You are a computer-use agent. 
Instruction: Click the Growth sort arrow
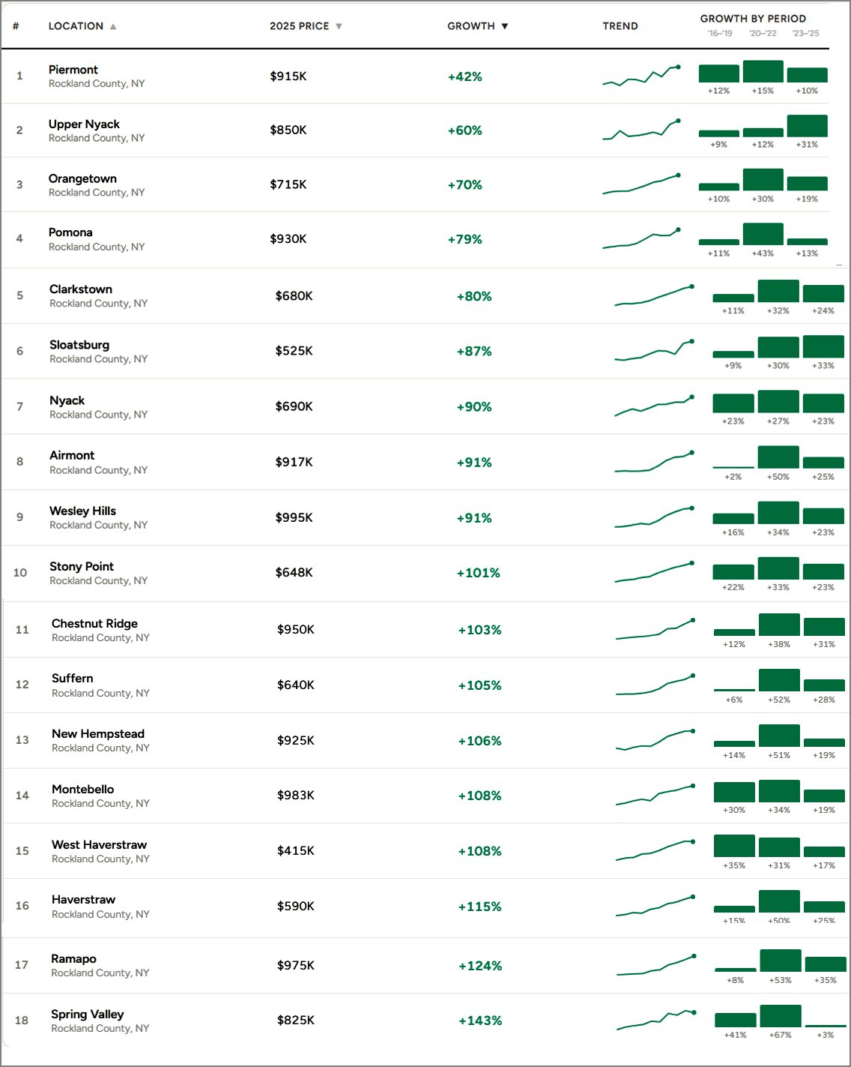coord(505,26)
